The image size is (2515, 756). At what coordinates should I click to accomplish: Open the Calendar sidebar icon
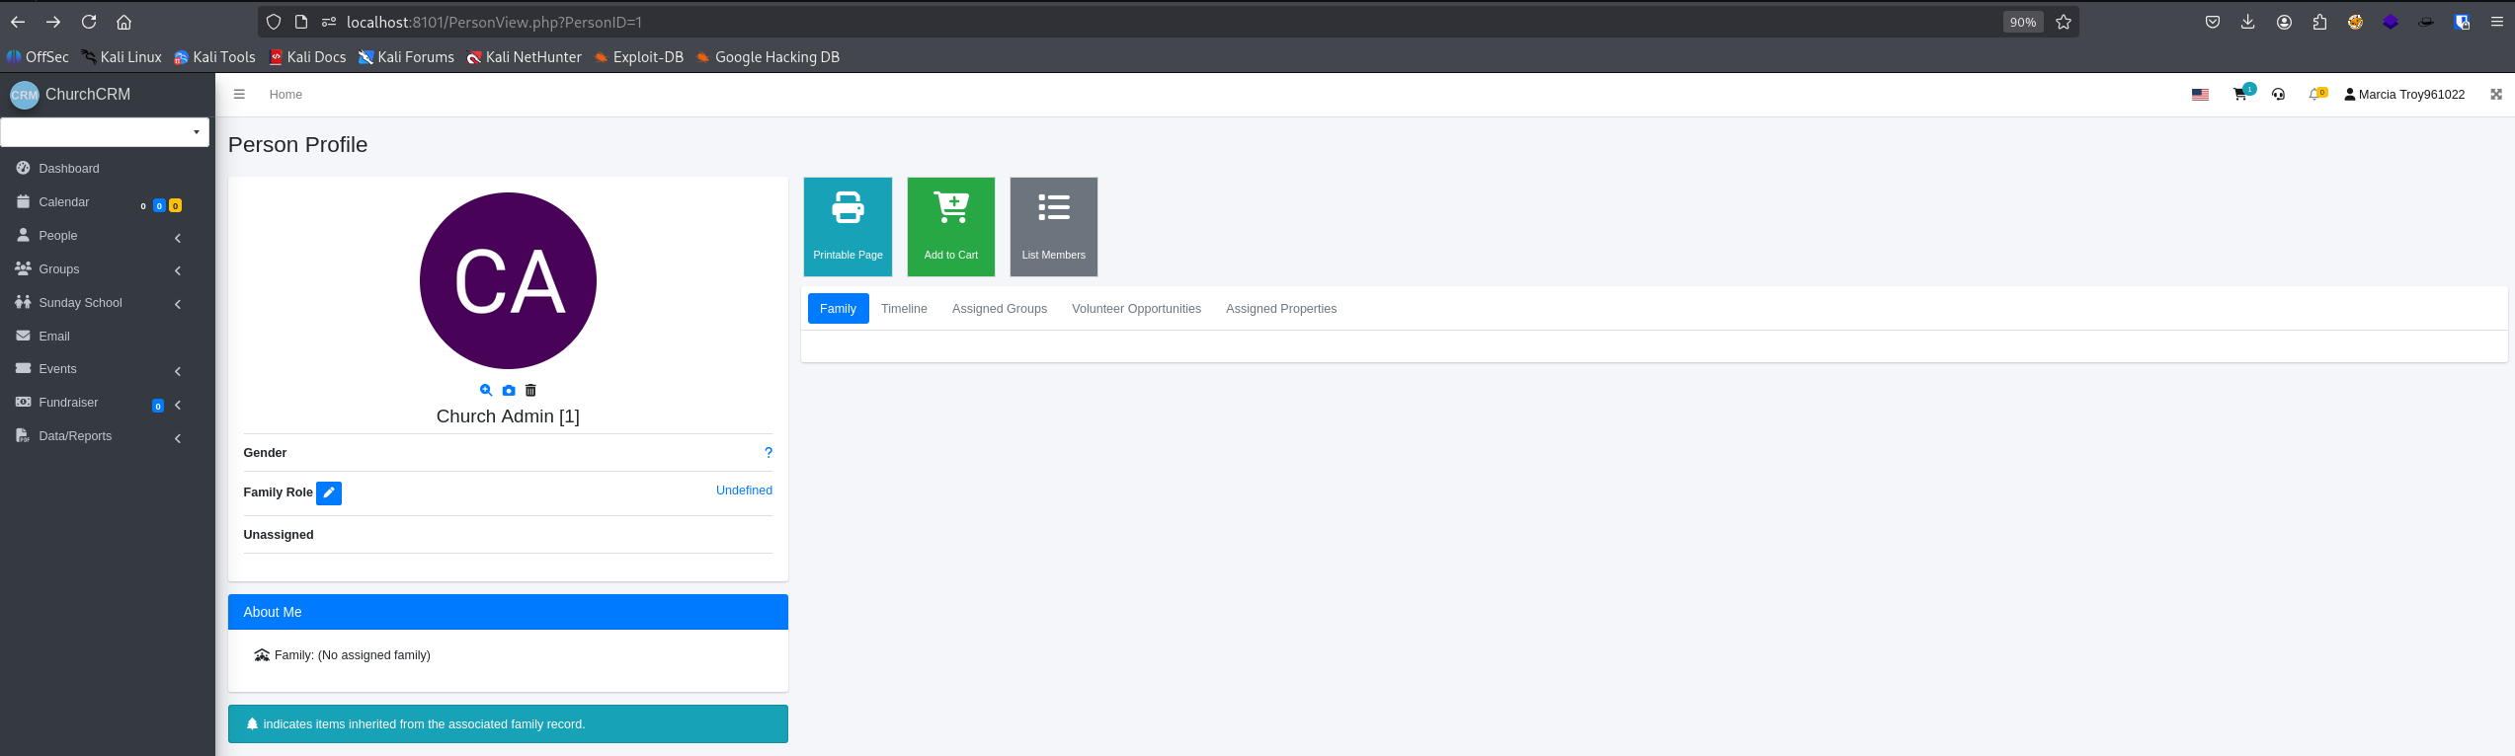[24, 201]
